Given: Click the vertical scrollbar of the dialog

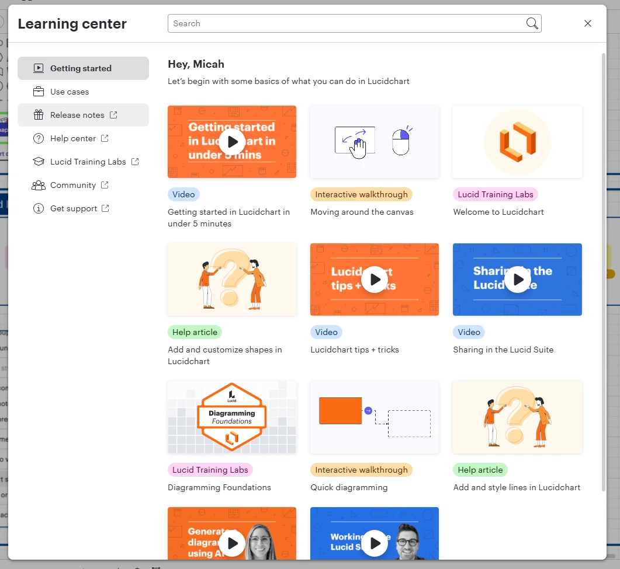Looking at the screenshot, I should coord(604,273).
